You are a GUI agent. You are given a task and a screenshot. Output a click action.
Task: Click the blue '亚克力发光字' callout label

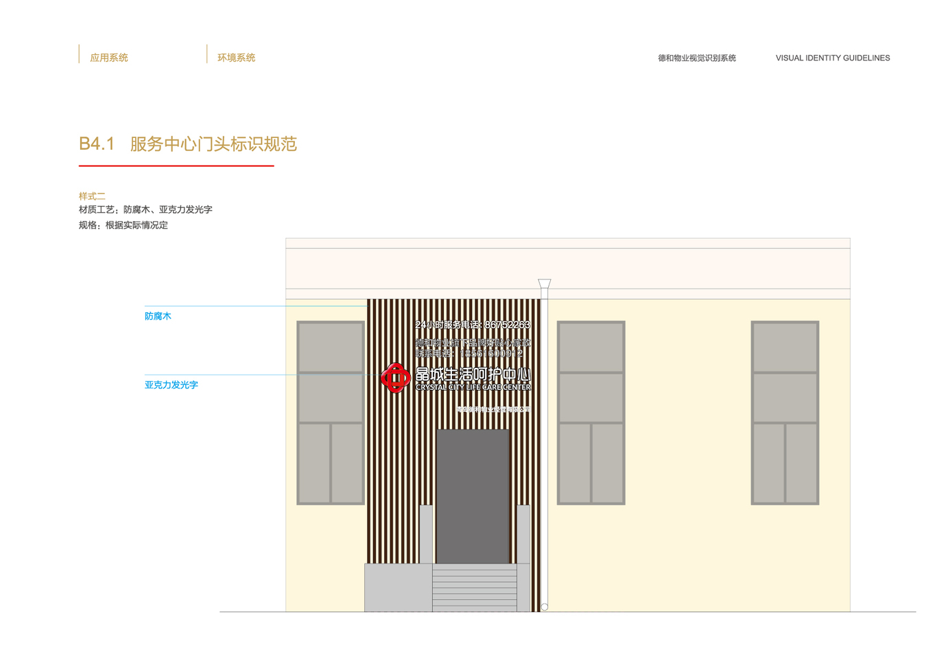171,385
